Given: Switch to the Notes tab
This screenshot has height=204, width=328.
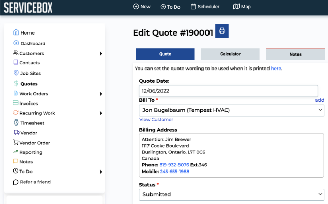Looking at the screenshot, I should click(x=295, y=54).
